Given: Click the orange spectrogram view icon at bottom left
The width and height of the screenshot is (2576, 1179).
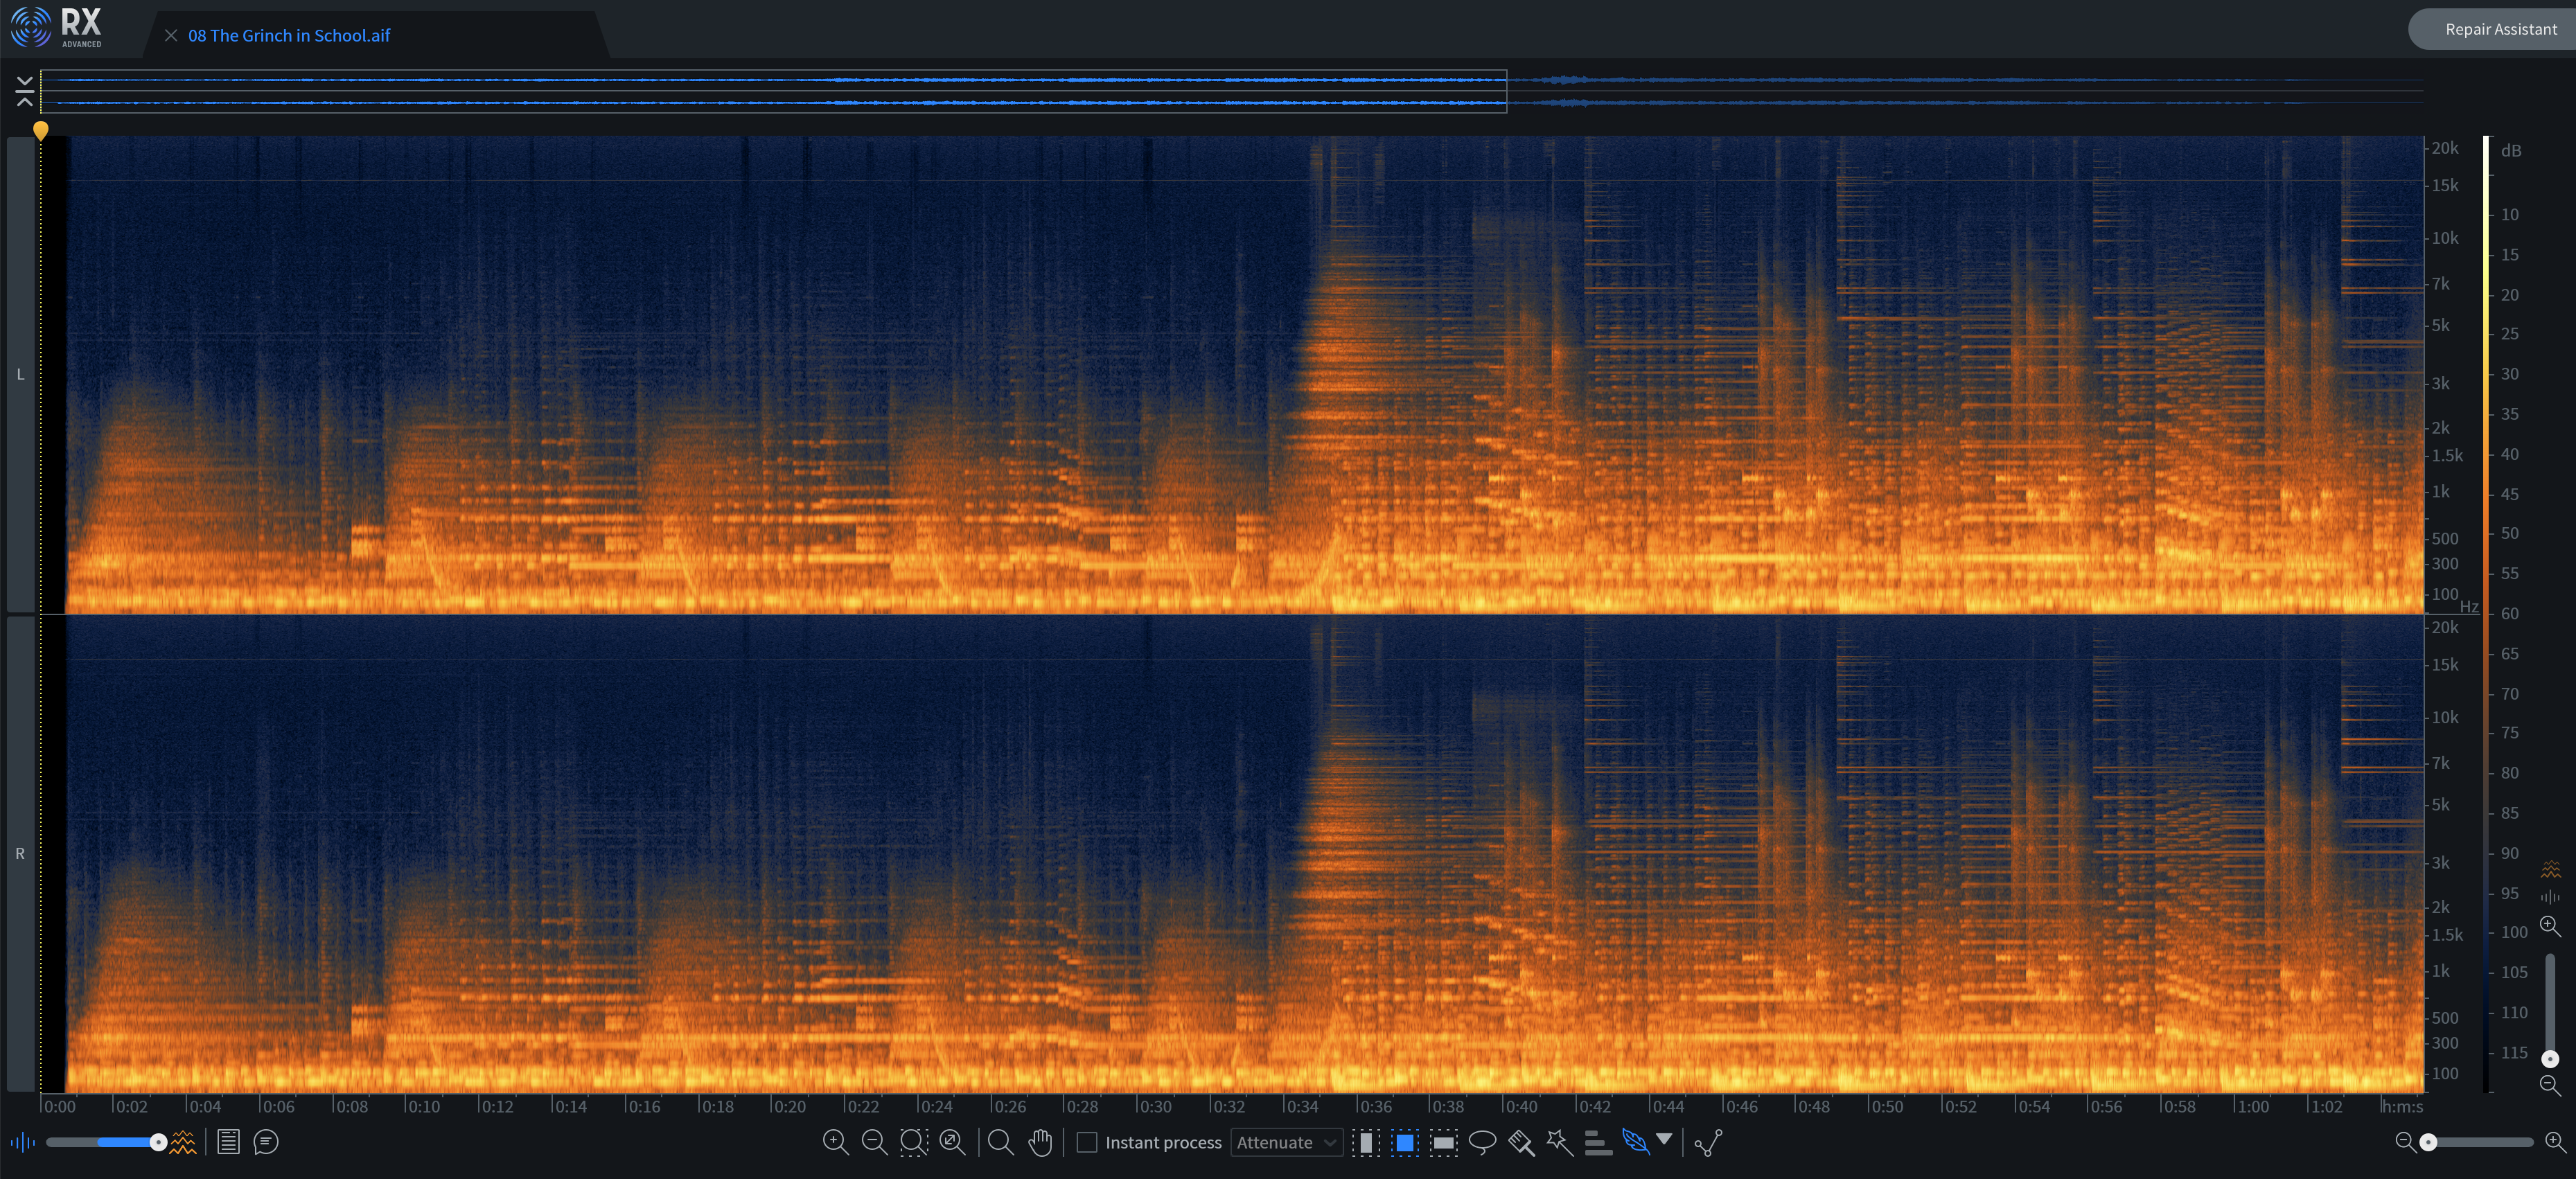Looking at the screenshot, I should coord(183,1142).
